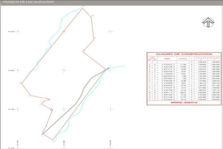Click the eastern vertex where road meets river
The image size is (223, 149).
108,69
